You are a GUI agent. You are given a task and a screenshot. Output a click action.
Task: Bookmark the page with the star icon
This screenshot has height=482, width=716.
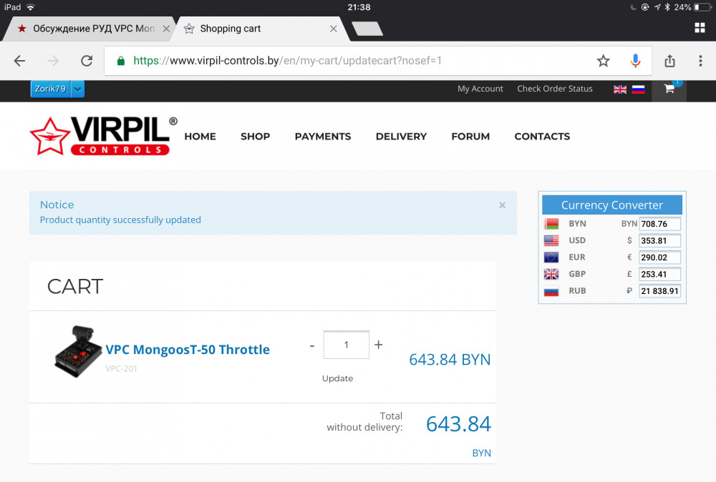click(603, 61)
